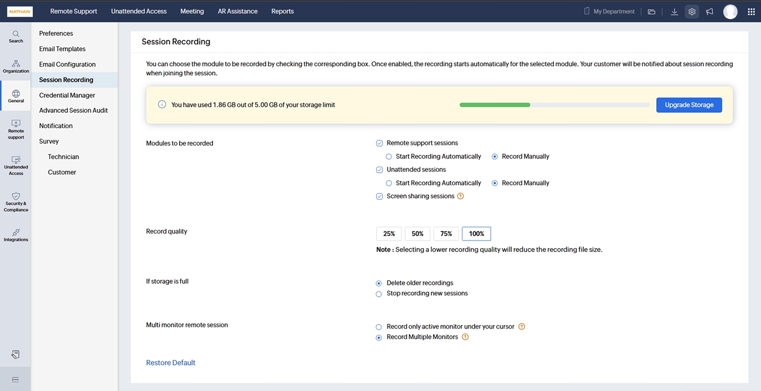This screenshot has height=391, width=761.
Task: Open the user profile avatar menu
Action: 730,12
